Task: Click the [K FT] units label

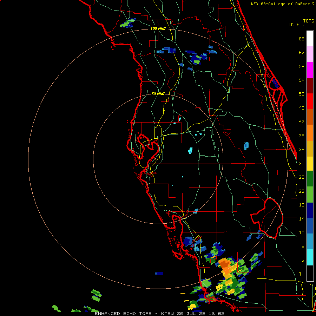Action: click(297, 24)
